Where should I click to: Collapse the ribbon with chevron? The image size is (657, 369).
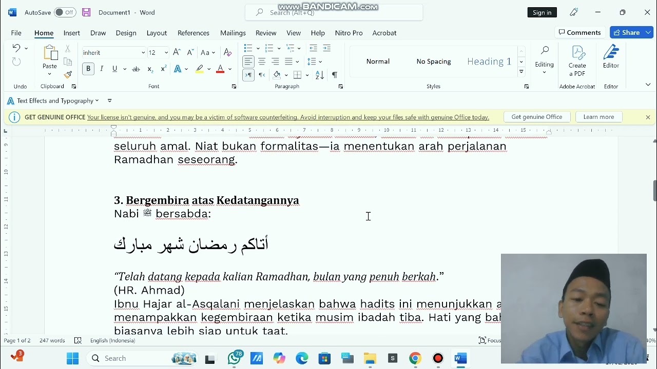(648, 85)
